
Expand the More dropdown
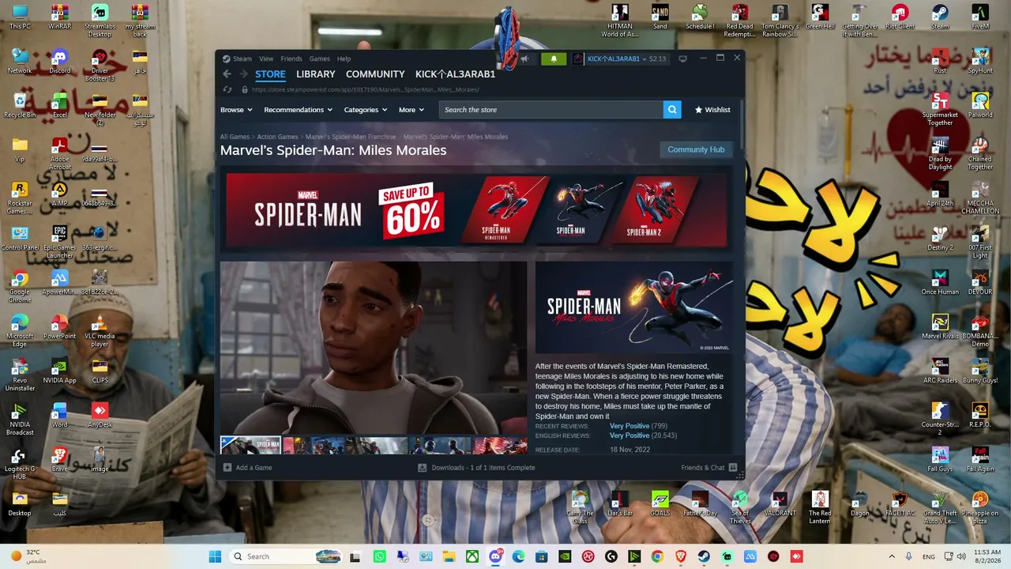point(412,110)
